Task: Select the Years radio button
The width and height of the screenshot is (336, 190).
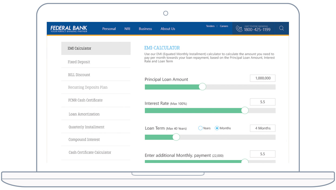Action: coord(201,128)
